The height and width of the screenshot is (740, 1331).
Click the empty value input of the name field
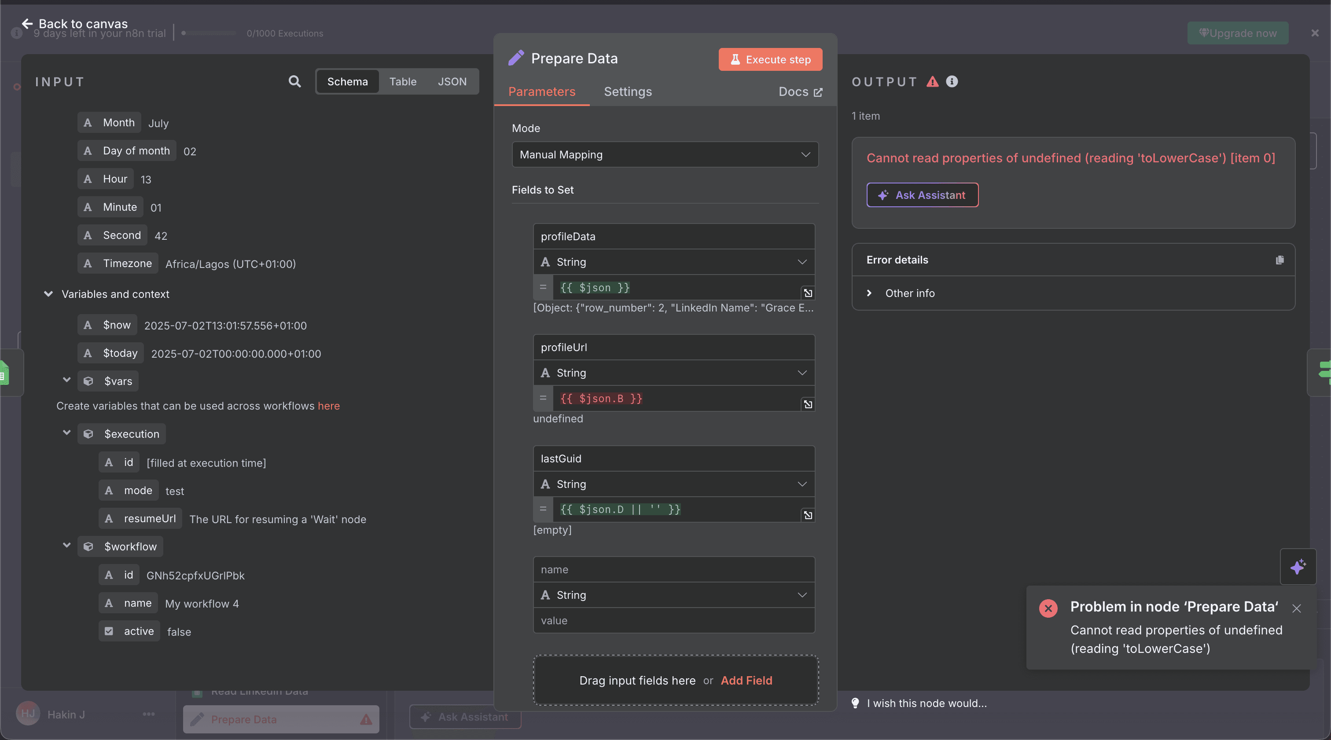674,620
